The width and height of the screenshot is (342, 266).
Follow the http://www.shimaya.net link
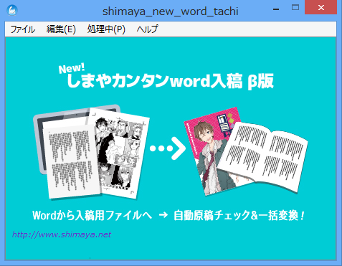[62, 234]
